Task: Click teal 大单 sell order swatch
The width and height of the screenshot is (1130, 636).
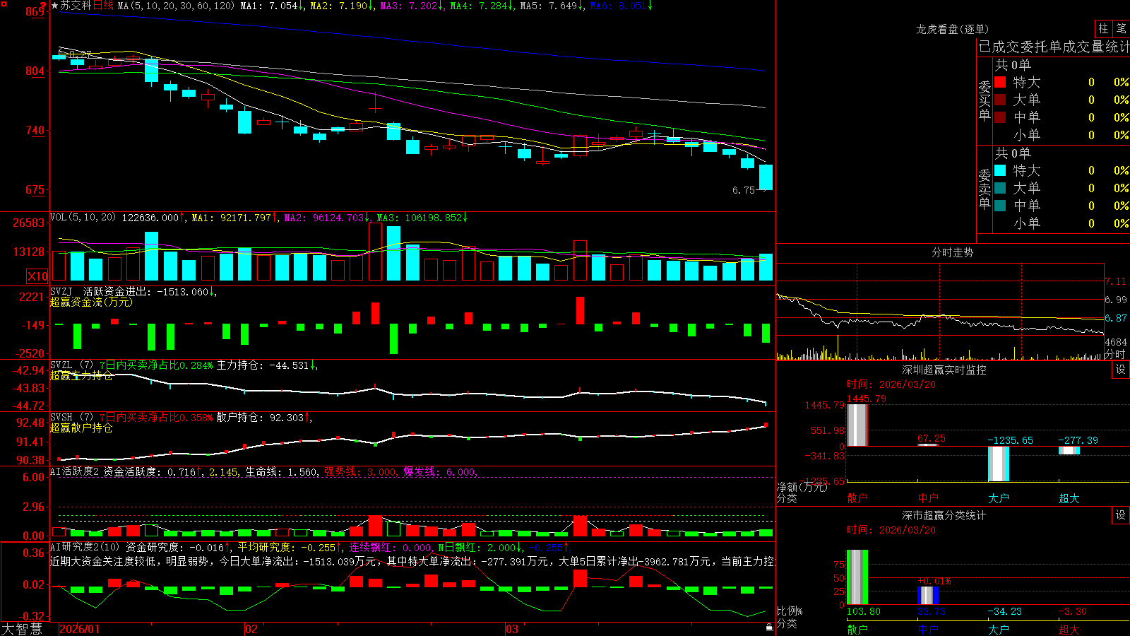Action: pos(1000,188)
